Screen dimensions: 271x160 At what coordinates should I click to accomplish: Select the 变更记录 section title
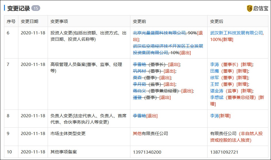tap(18, 8)
